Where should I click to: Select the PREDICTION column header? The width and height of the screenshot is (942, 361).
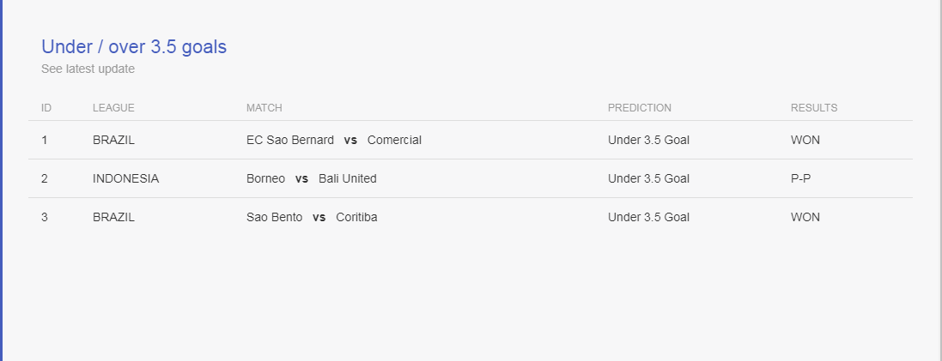click(639, 108)
